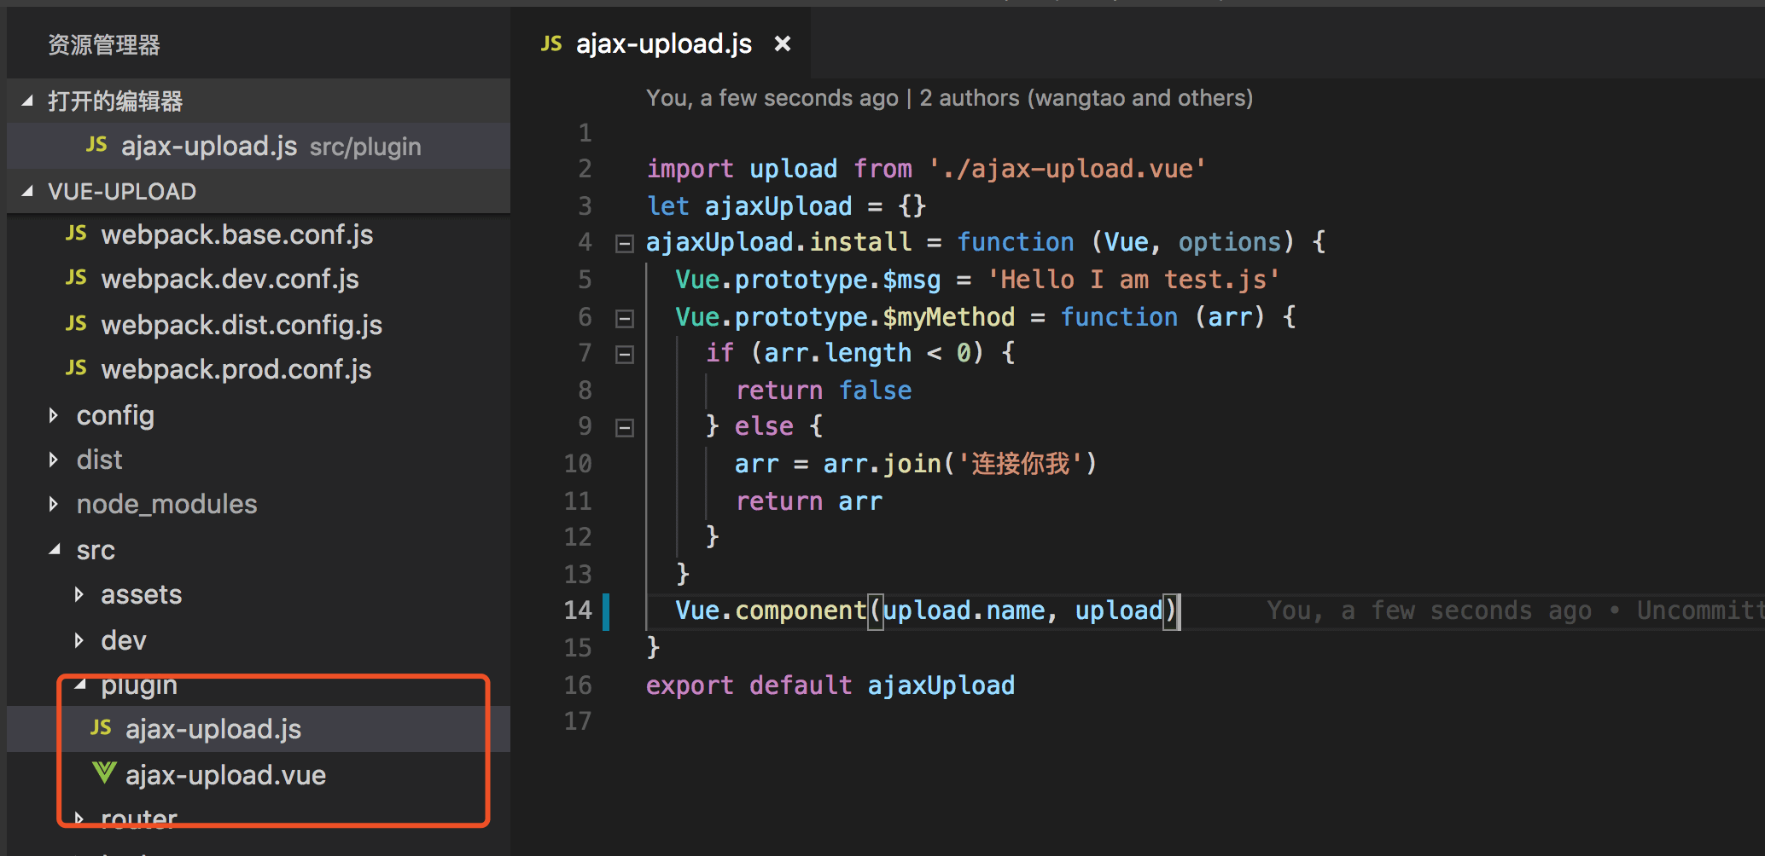Click the JS icon on the editor tab
The height and width of the screenshot is (856, 1765).
pyautogui.click(x=551, y=43)
